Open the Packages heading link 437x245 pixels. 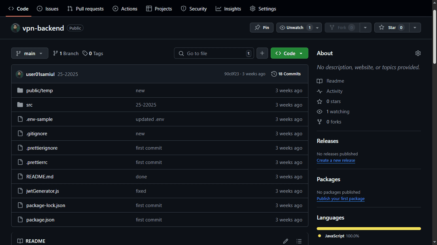(328, 179)
